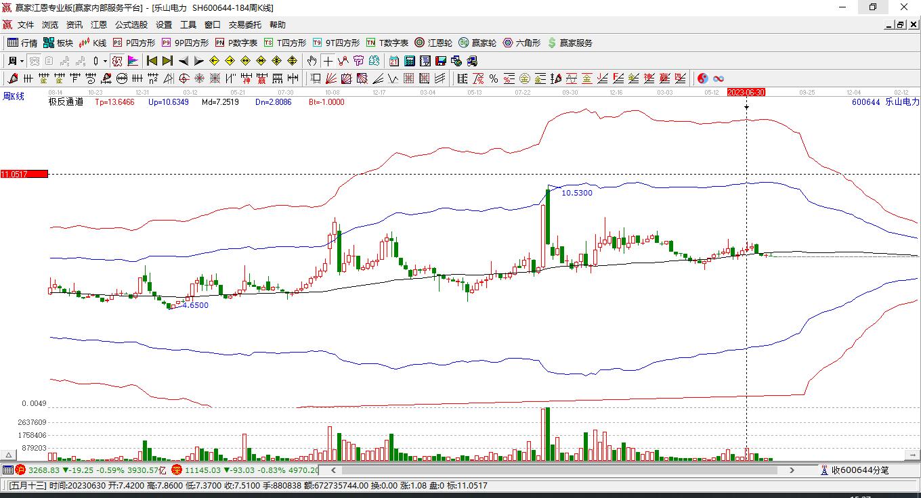Open the 交易委托 menu

[x=245, y=24]
